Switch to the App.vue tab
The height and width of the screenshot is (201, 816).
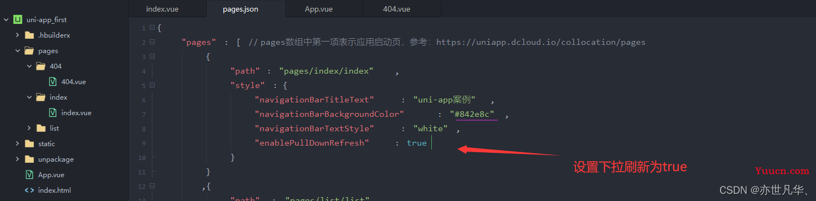point(319,9)
